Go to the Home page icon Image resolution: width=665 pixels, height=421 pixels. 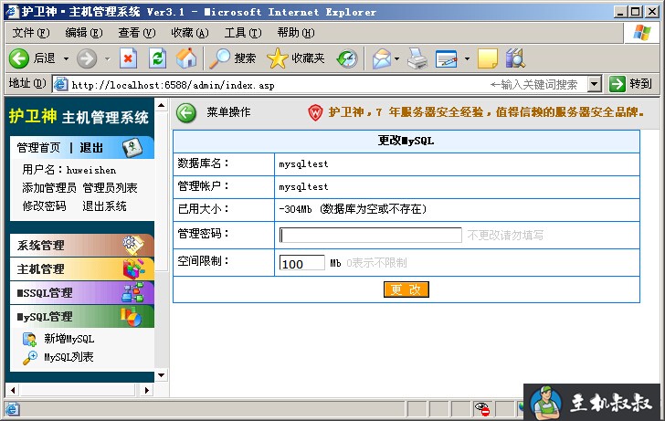point(186,58)
